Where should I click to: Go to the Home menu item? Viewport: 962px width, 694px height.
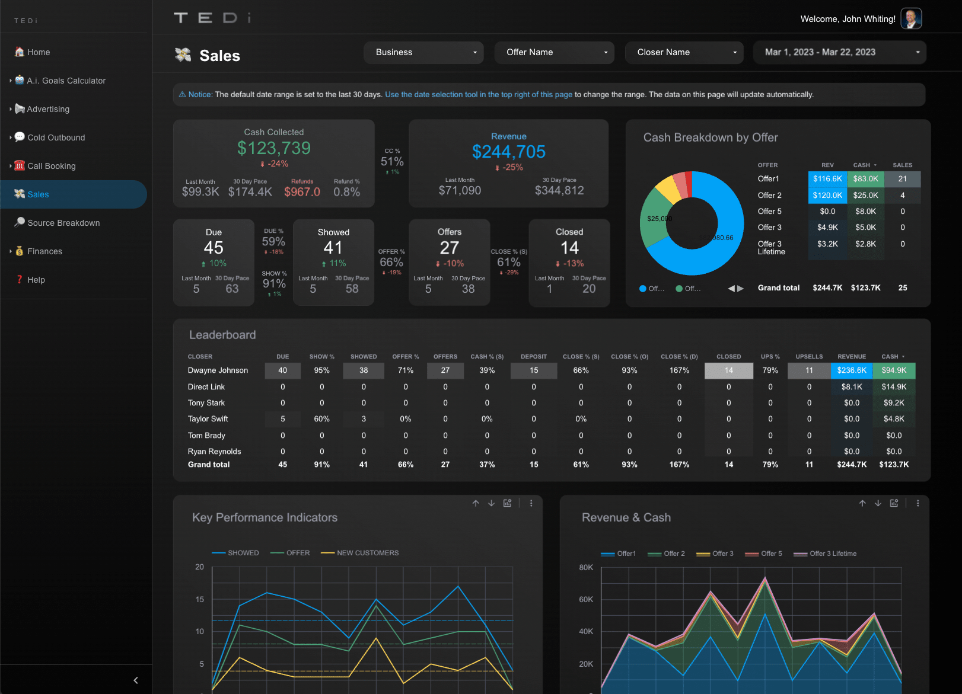click(x=74, y=52)
